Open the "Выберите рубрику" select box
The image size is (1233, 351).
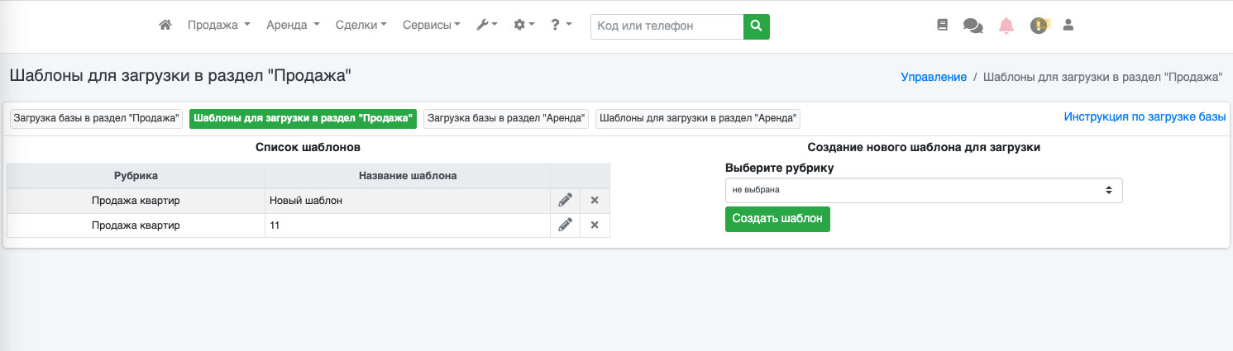924,190
